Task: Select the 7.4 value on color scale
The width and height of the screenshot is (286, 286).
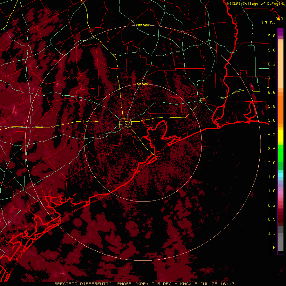Action: (272, 78)
